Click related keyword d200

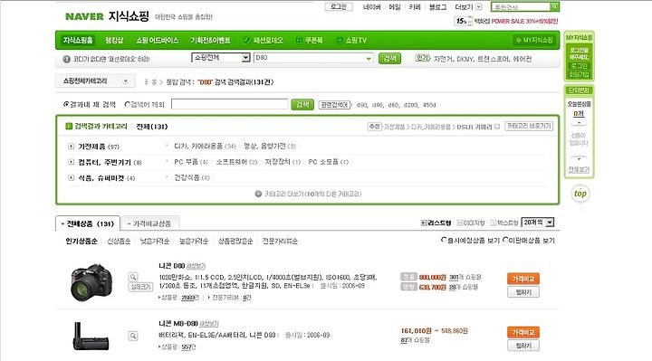tap(411, 105)
